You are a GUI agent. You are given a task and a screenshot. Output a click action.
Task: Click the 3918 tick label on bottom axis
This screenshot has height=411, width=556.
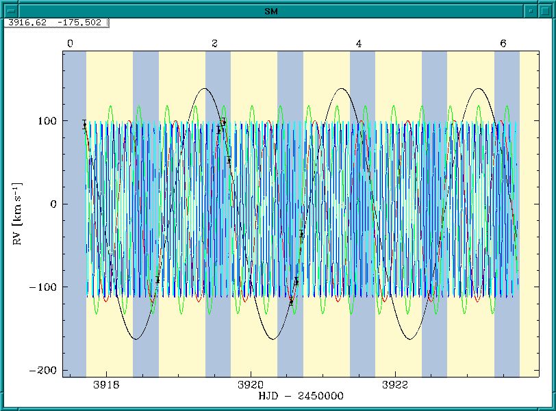106,385
